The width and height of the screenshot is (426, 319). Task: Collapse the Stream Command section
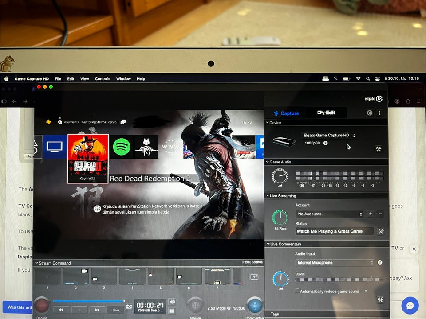point(37,263)
